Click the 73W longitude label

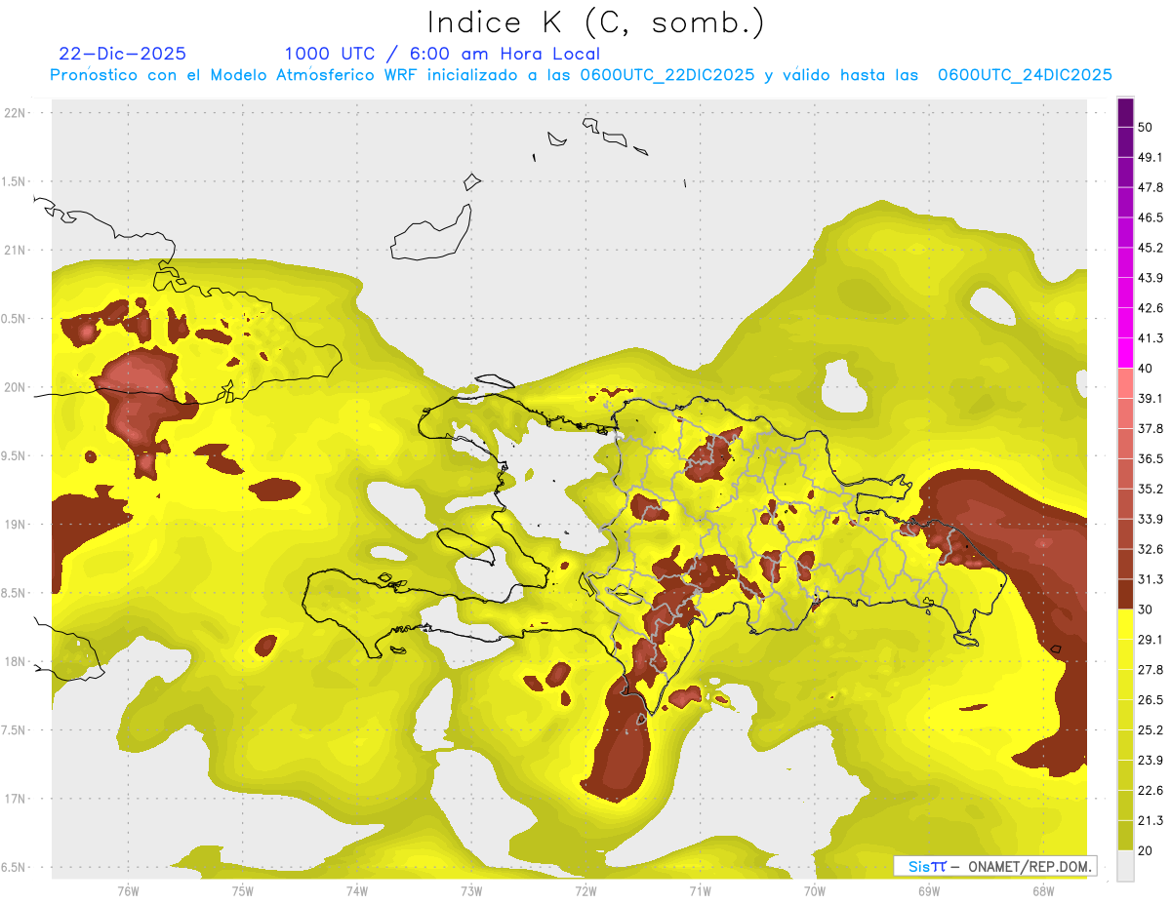pos(471,891)
